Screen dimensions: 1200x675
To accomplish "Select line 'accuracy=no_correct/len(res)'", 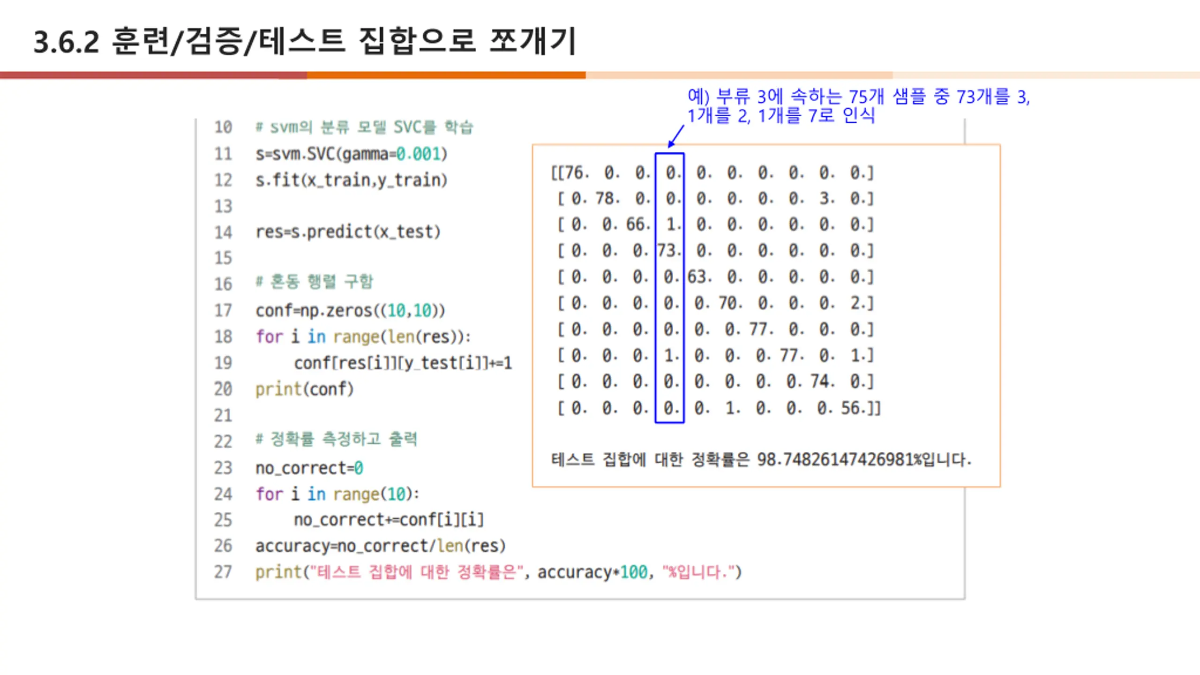I will 381,546.
